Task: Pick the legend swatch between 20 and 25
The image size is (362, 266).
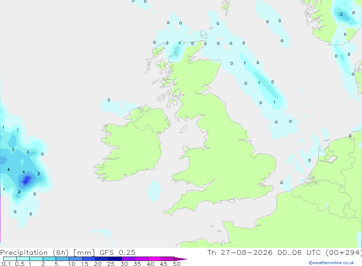Action: point(102,259)
